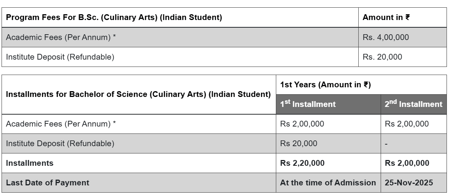The width and height of the screenshot is (450, 195).
Task: Select the bold Installments row label
Action: (x=30, y=163)
